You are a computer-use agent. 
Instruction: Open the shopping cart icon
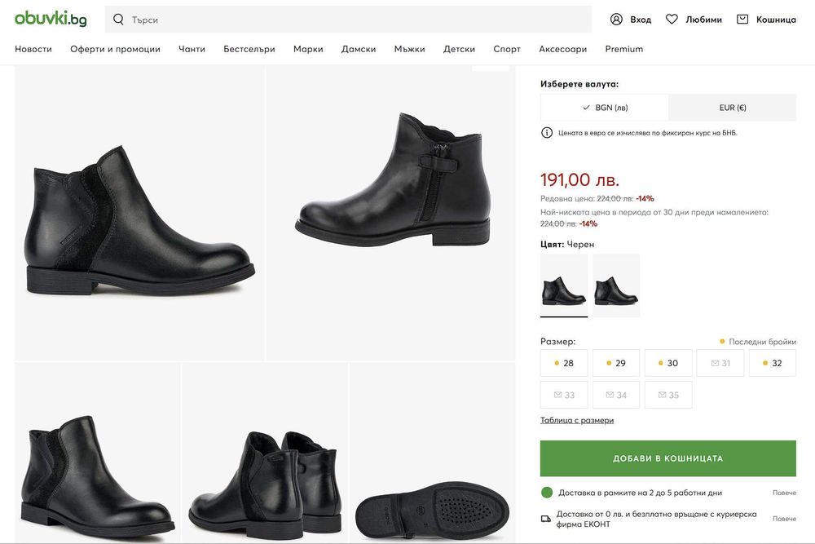click(742, 20)
